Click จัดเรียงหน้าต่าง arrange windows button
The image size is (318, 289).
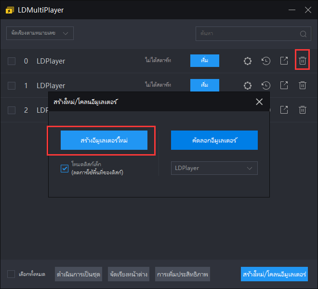[x=129, y=274]
